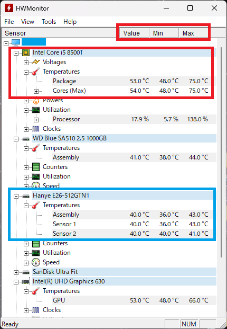Screen dimensions: 227x329
Task: Click the computer monitor icon at tree root
Action: click(16, 42)
